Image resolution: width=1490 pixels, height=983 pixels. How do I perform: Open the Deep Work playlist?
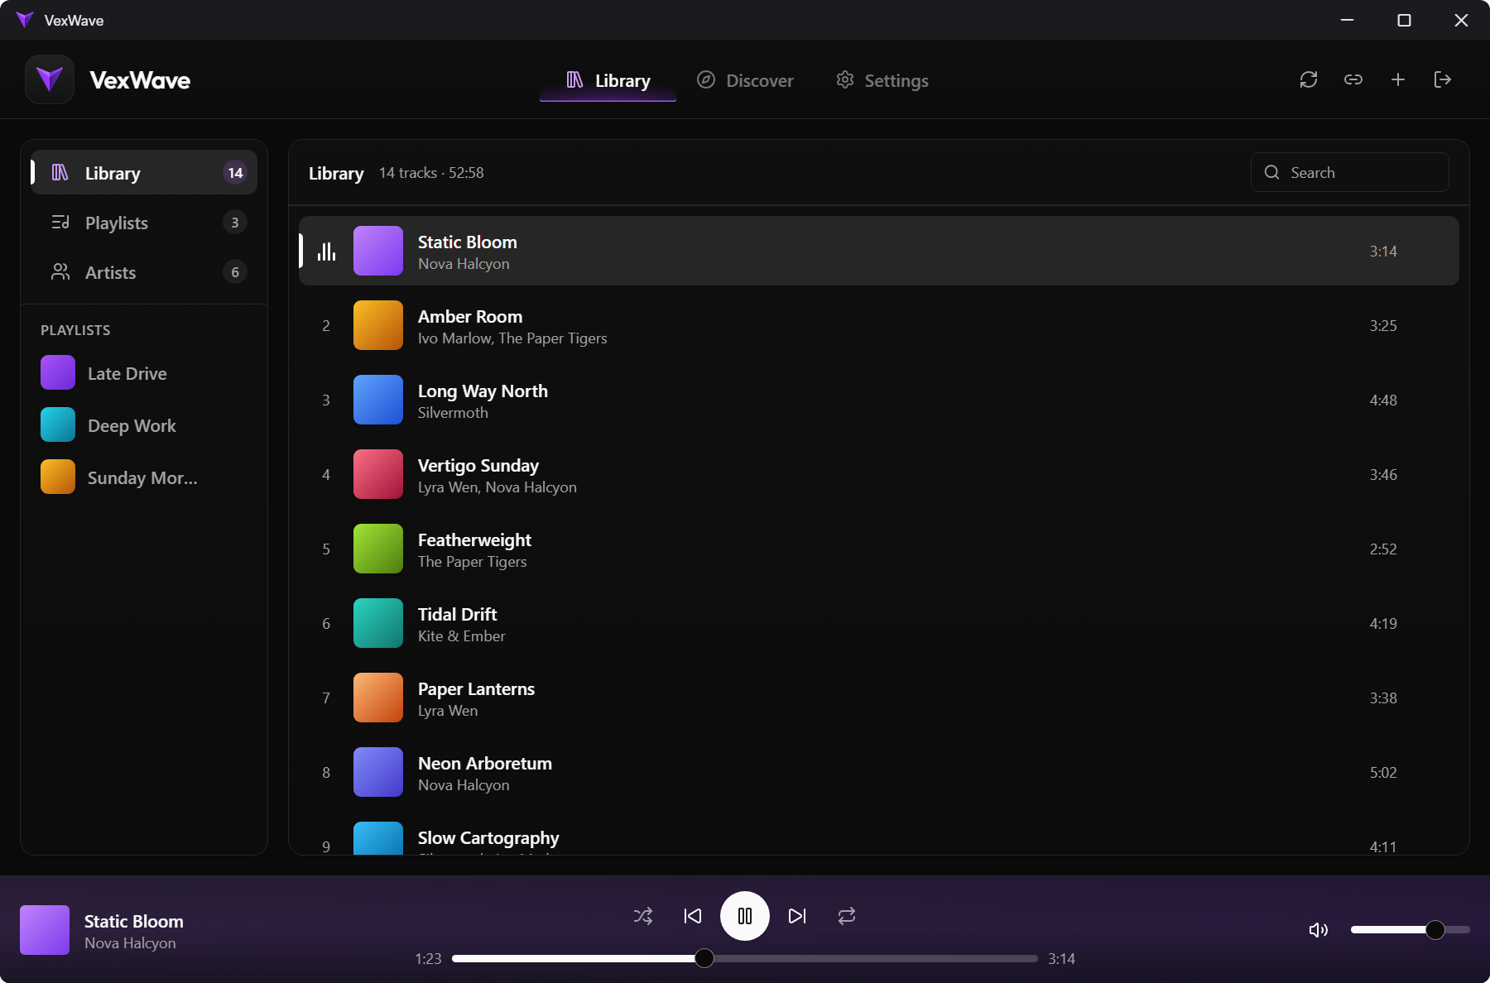(144, 425)
